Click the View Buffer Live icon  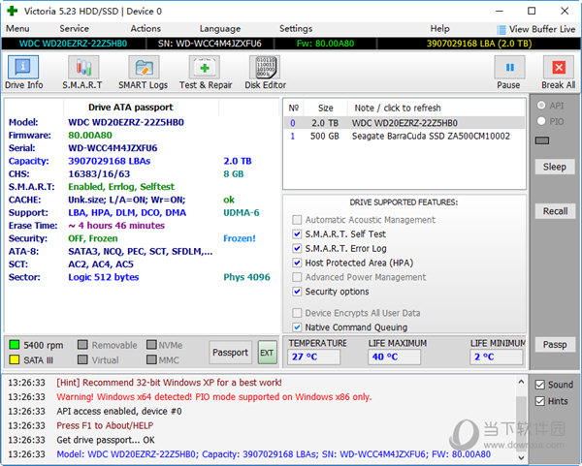tap(501, 30)
